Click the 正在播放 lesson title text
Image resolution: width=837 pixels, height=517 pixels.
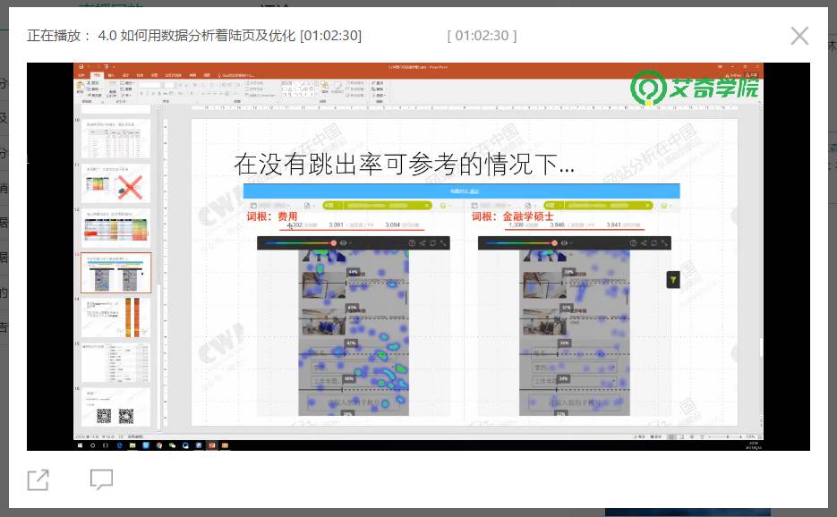tap(193, 36)
